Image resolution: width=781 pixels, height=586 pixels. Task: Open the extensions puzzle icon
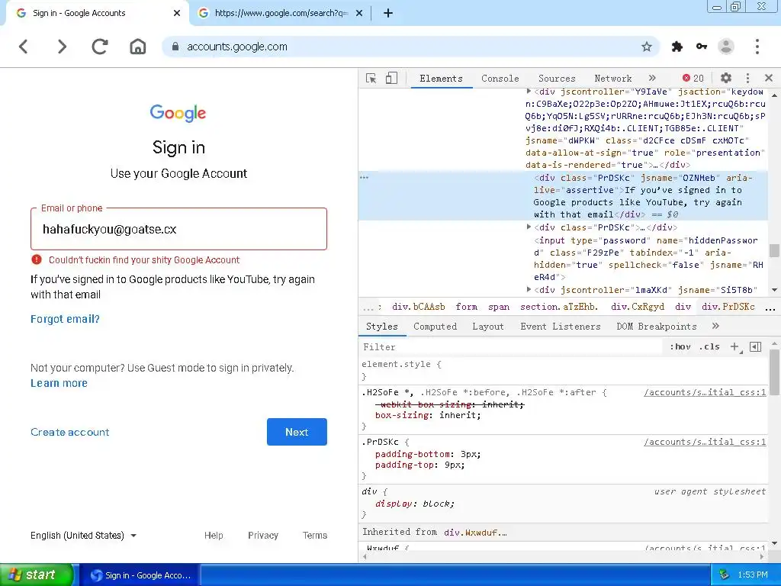tap(677, 47)
